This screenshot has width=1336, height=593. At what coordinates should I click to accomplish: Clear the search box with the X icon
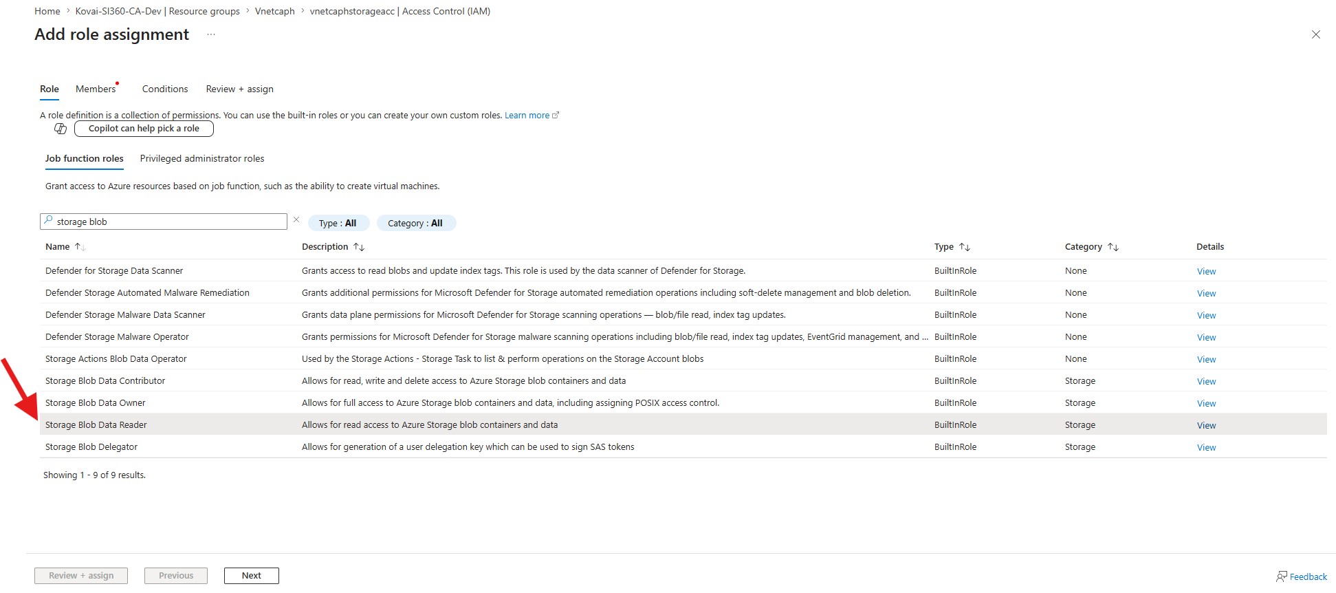pos(296,220)
